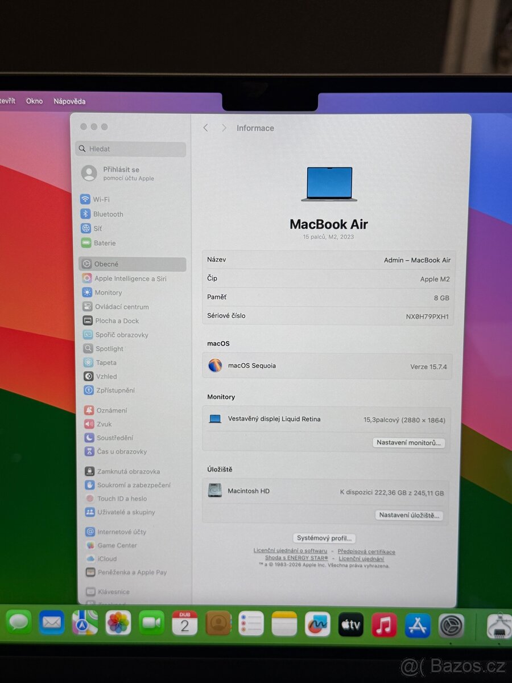Launch Music from the Dock
The height and width of the screenshot is (683, 512).
tap(384, 624)
